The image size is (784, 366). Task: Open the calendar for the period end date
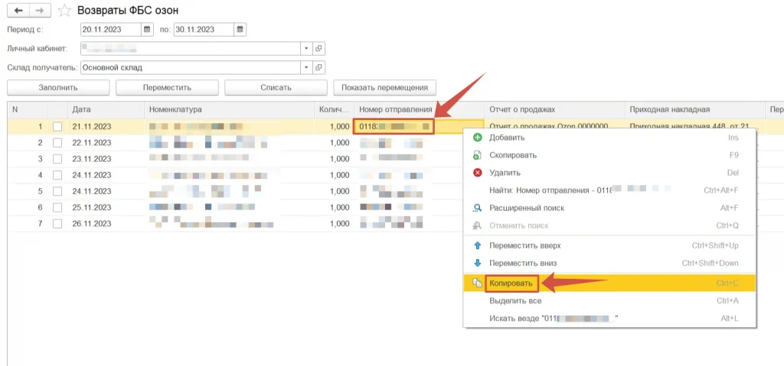click(240, 30)
